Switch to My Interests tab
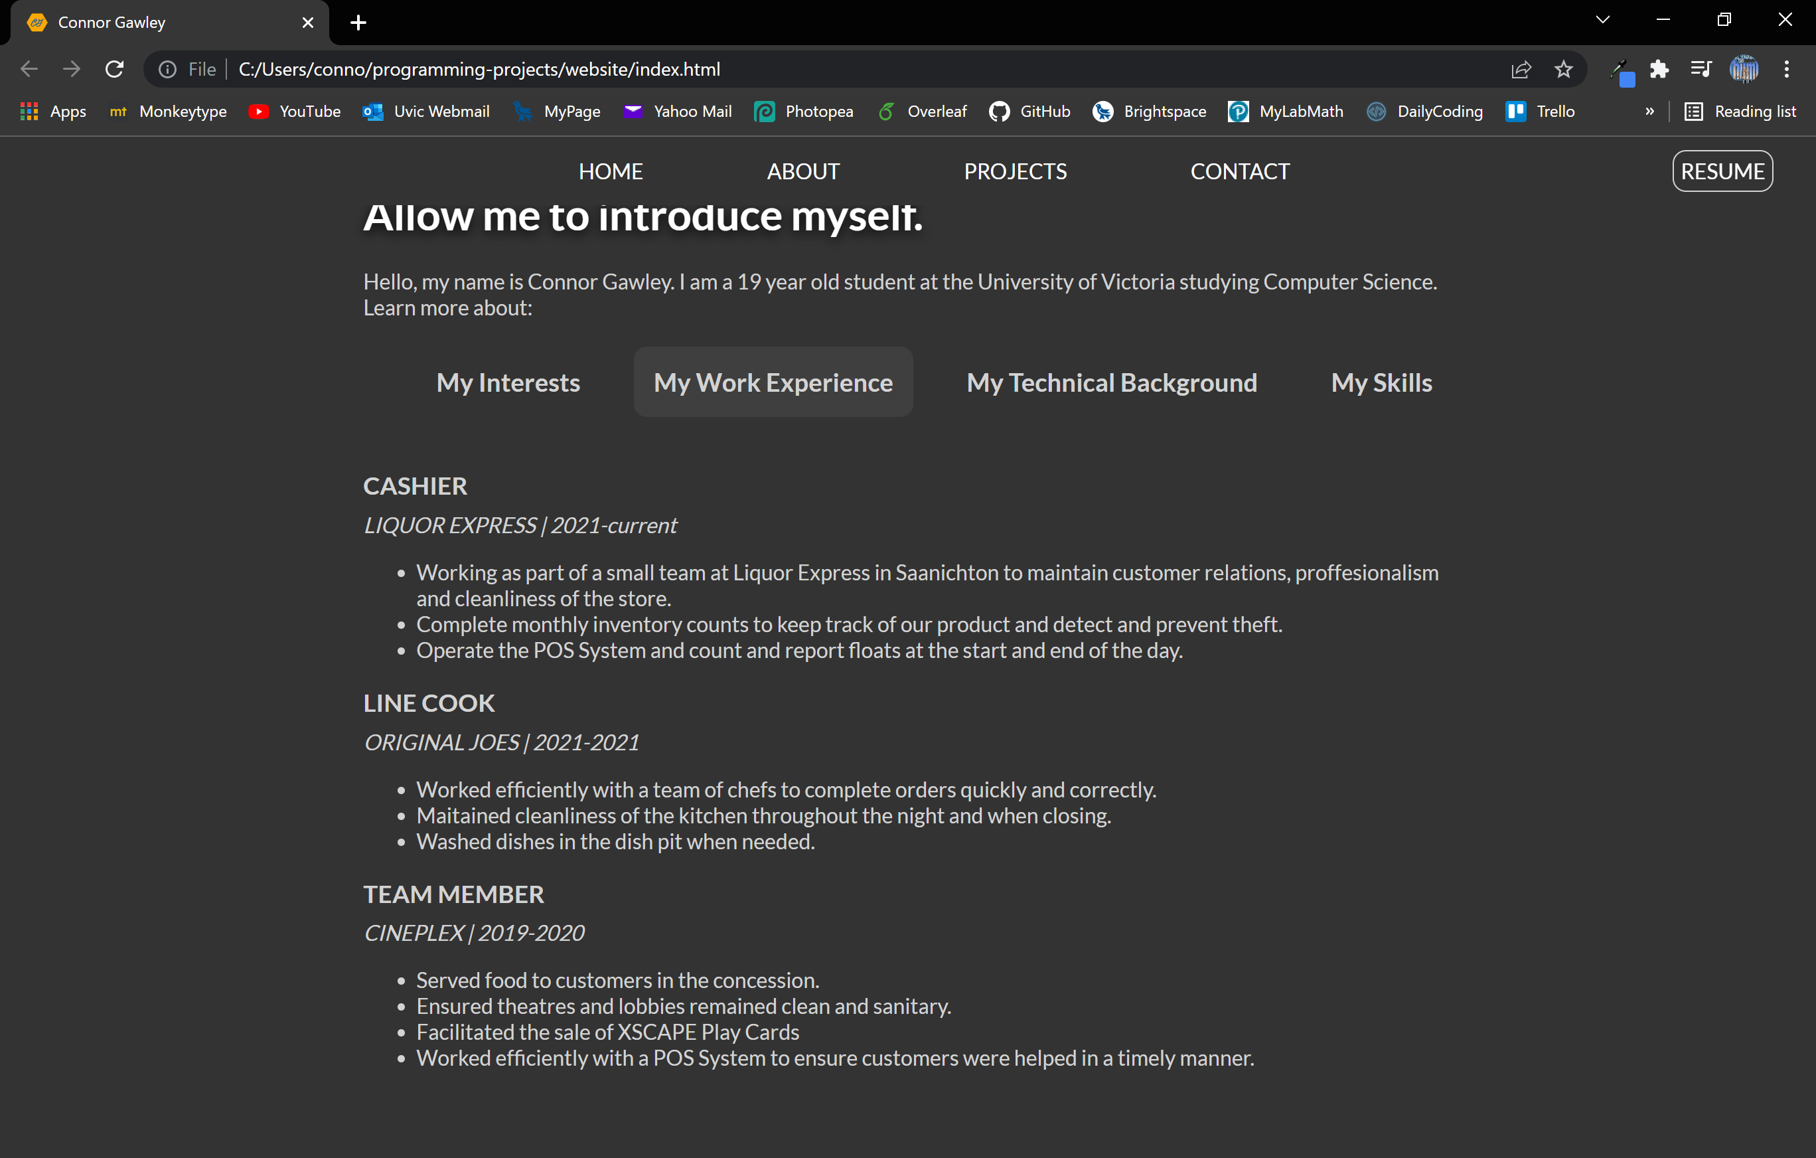The image size is (1816, 1158). coord(508,382)
